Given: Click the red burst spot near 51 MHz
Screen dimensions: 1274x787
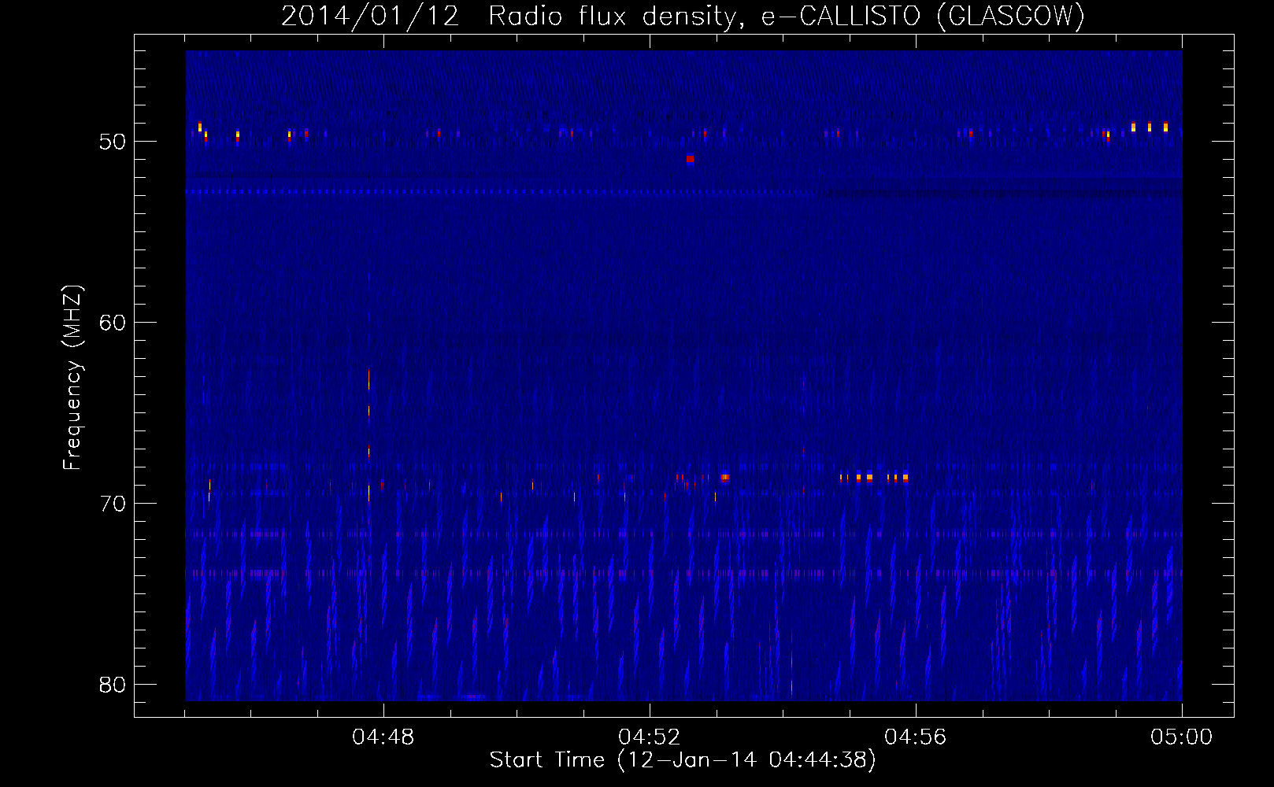Looking at the screenshot, I should (x=690, y=159).
